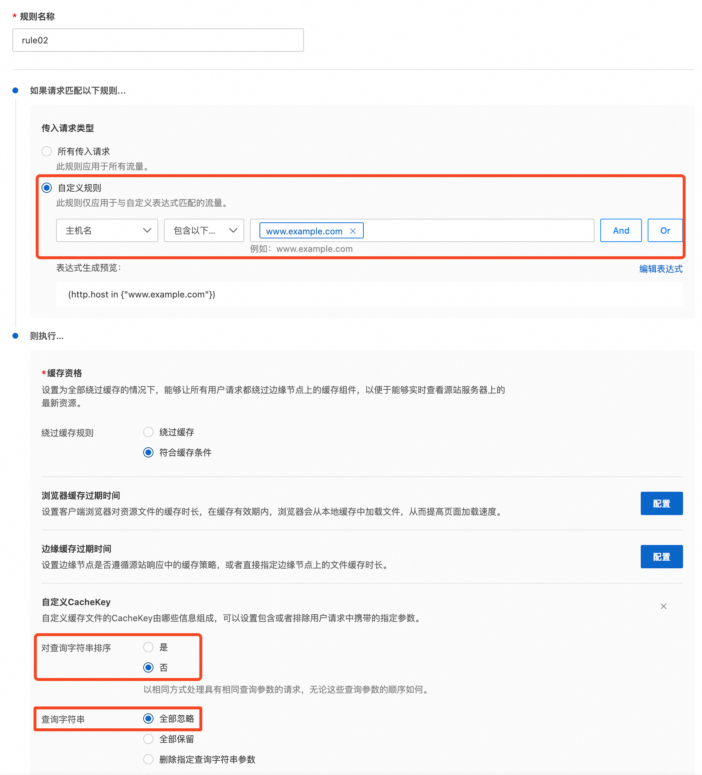Click the rule name input field

(157, 40)
